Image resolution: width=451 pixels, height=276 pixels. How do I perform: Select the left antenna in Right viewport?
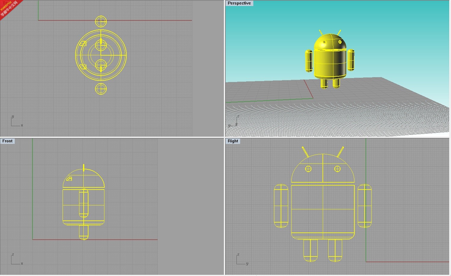[305, 152]
